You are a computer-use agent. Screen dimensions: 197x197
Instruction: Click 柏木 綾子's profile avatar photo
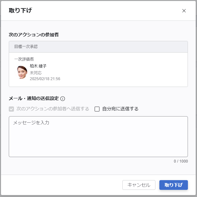[22, 72]
